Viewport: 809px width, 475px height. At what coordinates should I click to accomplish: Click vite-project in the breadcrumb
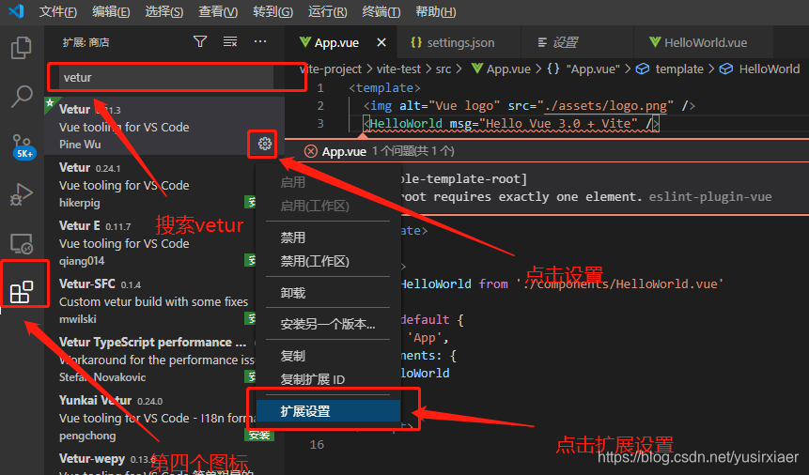click(x=331, y=69)
